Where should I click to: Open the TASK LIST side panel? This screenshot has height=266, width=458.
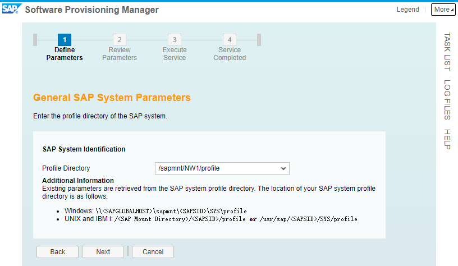(447, 52)
